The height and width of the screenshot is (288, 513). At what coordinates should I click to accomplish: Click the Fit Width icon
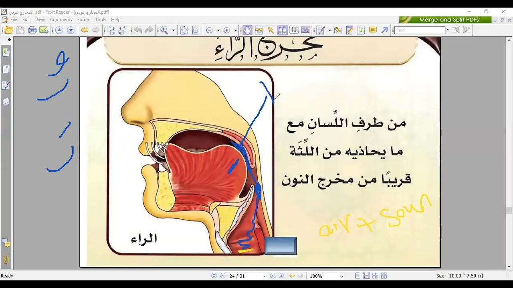[195, 30]
